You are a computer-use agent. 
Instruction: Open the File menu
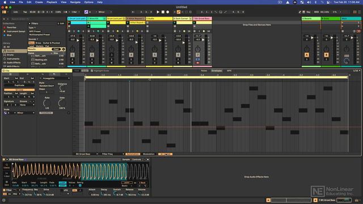pyautogui.click(x=21, y=2)
